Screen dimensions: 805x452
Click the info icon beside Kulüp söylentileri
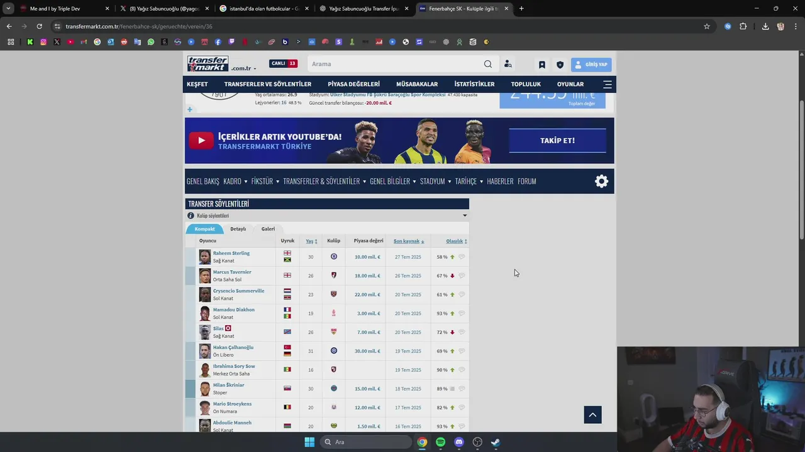click(191, 215)
